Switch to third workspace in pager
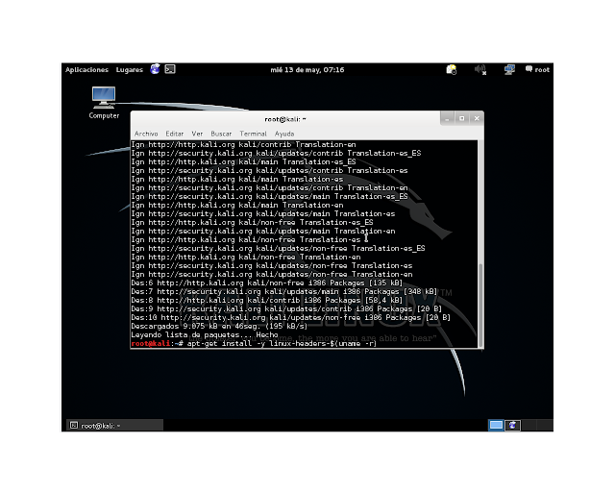This screenshot has height=492, width=615. [x=529, y=425]
